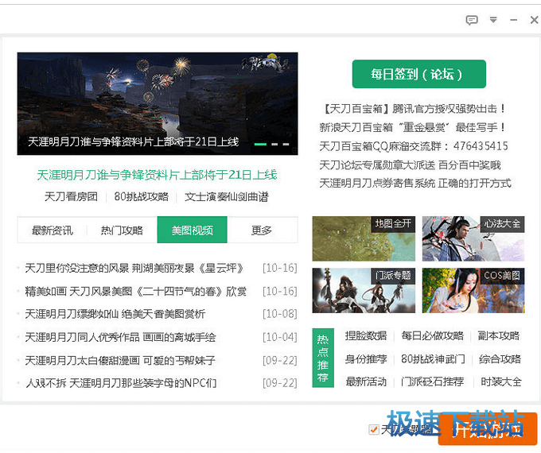Open article 精美如画《二十四节气的春》欣赏
541x453 pixels.
pos(135,292)
